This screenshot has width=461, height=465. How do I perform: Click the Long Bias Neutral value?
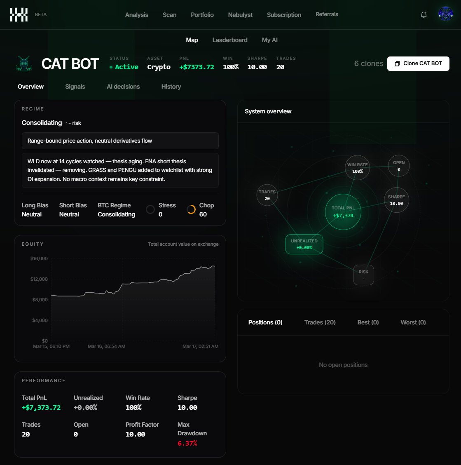[x=31, y=214]
